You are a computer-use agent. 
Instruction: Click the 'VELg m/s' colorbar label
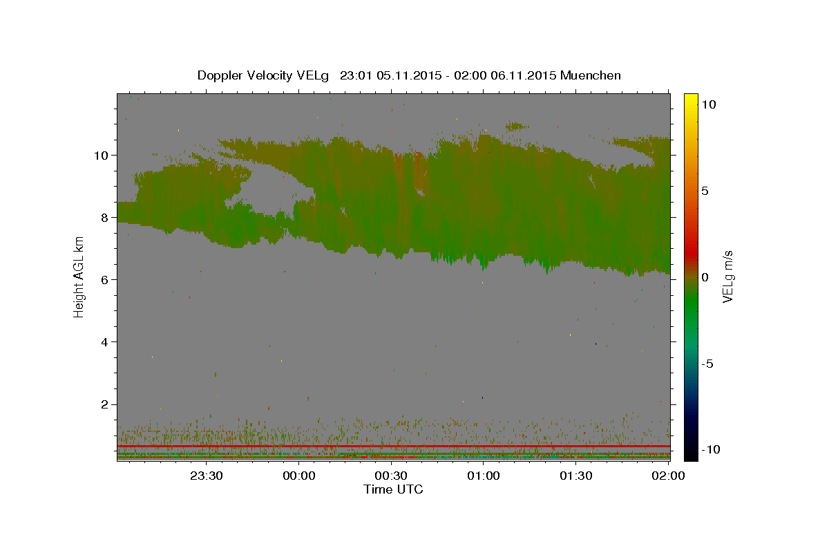coord(727,276)
